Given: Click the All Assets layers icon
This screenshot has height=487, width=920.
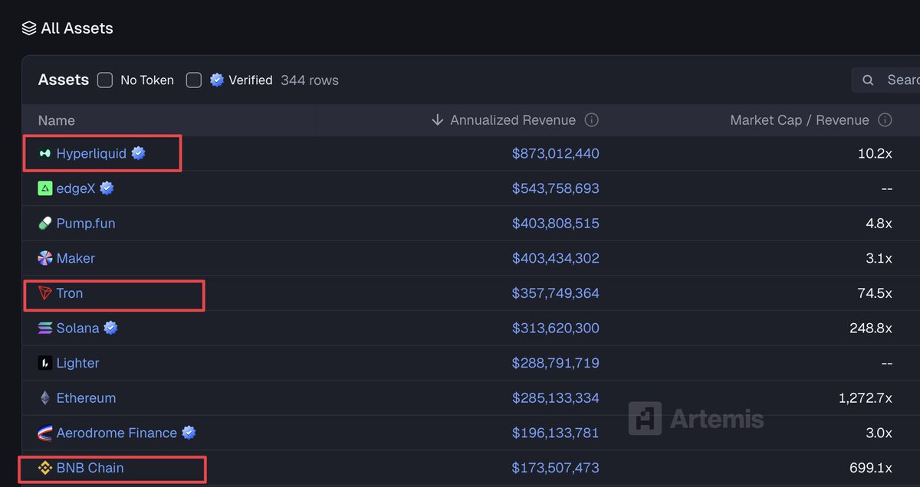Looking at the screenshot, I should 29,28.
